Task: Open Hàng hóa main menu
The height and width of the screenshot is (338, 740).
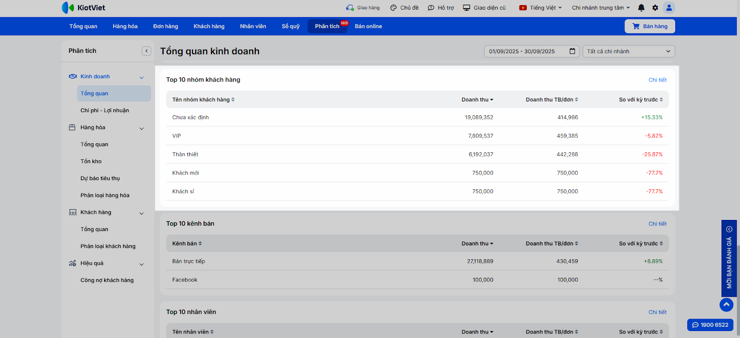Action: pos(125,26)
